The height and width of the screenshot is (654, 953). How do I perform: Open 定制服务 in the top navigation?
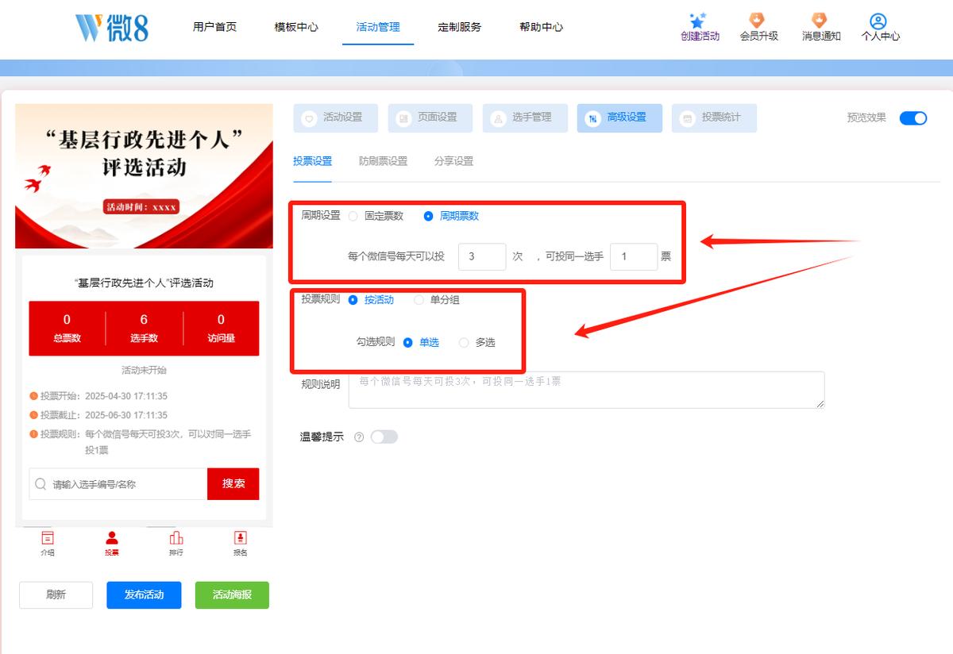tap(459, 27)
